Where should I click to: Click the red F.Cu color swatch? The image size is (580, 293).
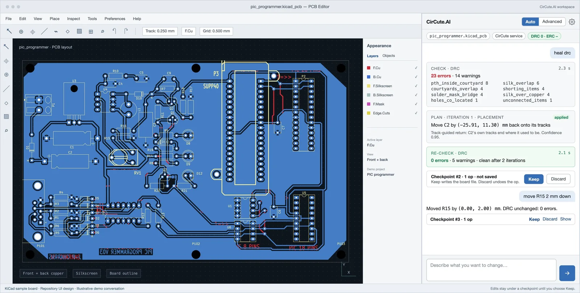click(x=369, y=68)
